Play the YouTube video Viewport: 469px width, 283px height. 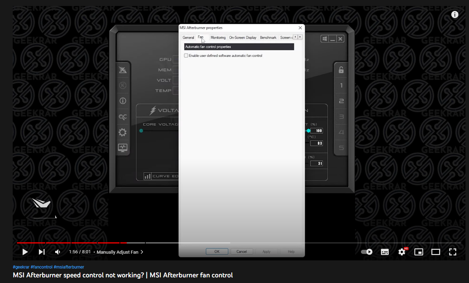coord(25,252)
